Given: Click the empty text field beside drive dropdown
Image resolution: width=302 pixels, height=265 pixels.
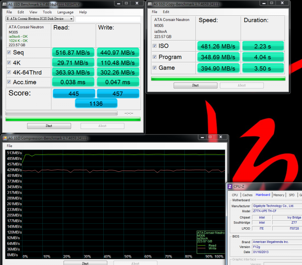Looking at the screenshot, I should pyautogui.click(x=108, y=19).
